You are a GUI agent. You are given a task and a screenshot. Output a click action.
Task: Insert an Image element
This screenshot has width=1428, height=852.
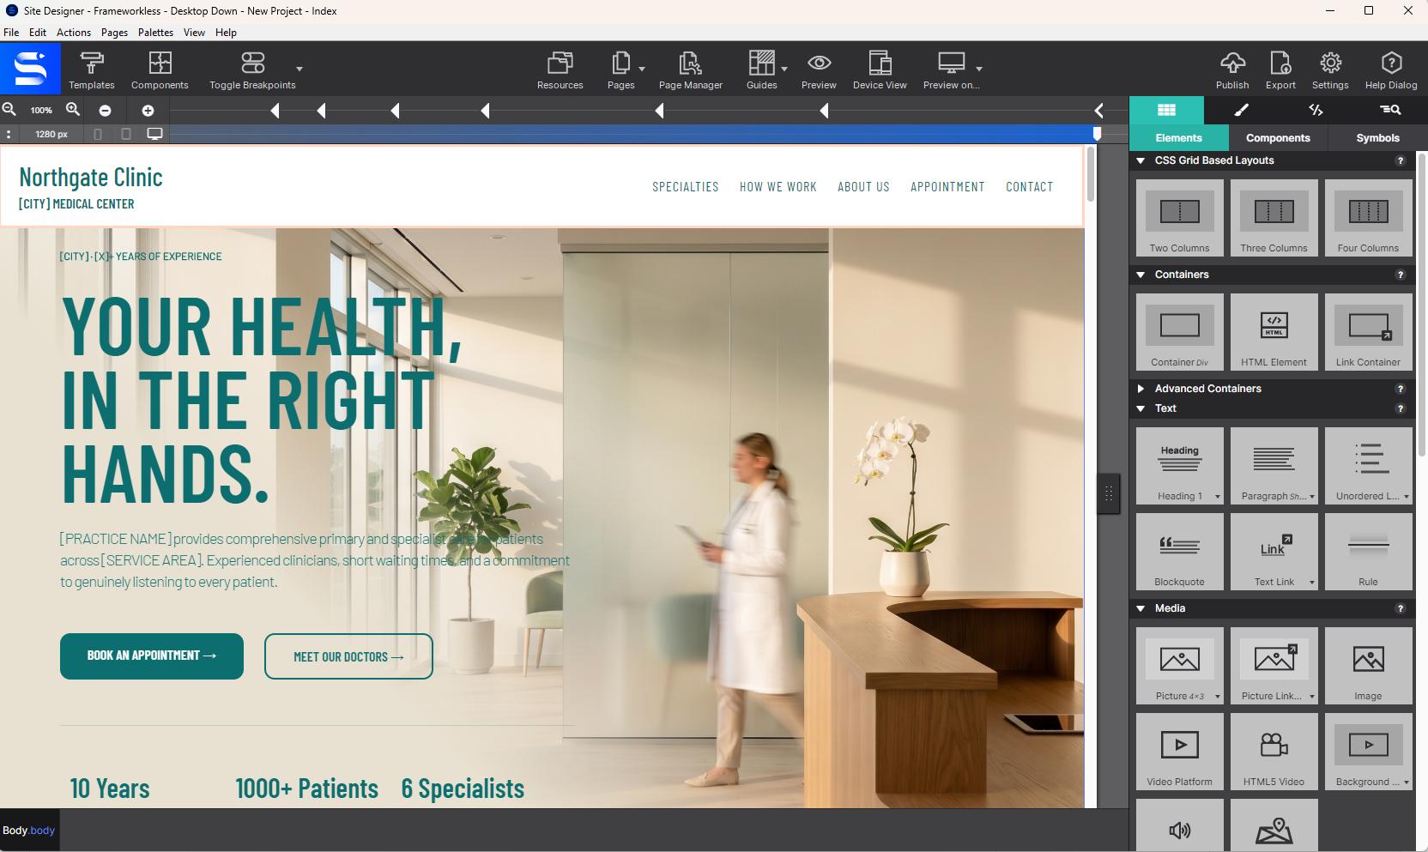tap(1368, 666)
